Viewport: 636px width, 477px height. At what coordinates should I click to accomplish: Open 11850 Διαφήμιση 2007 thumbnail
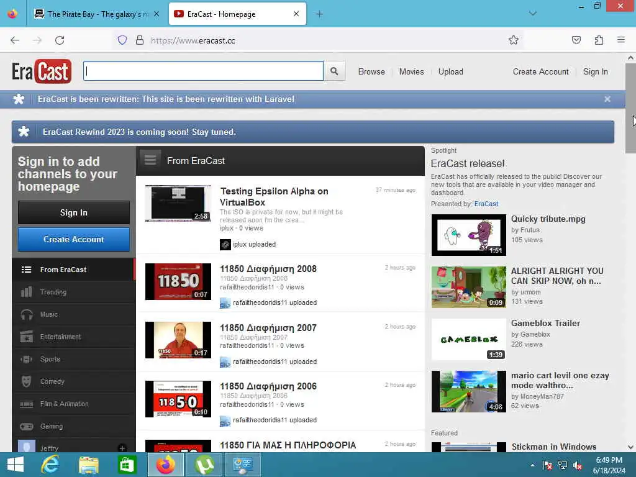click(178, 340)
